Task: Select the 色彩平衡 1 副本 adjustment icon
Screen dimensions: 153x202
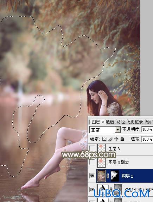Action: pyautogui.click(x=103, y=190)
